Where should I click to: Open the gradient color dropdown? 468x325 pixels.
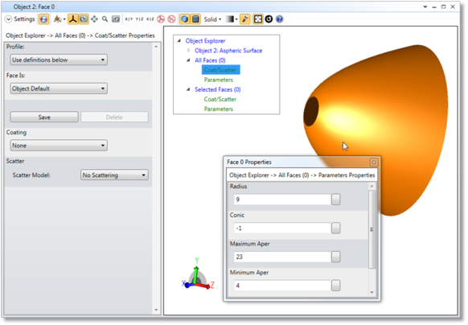232,19
